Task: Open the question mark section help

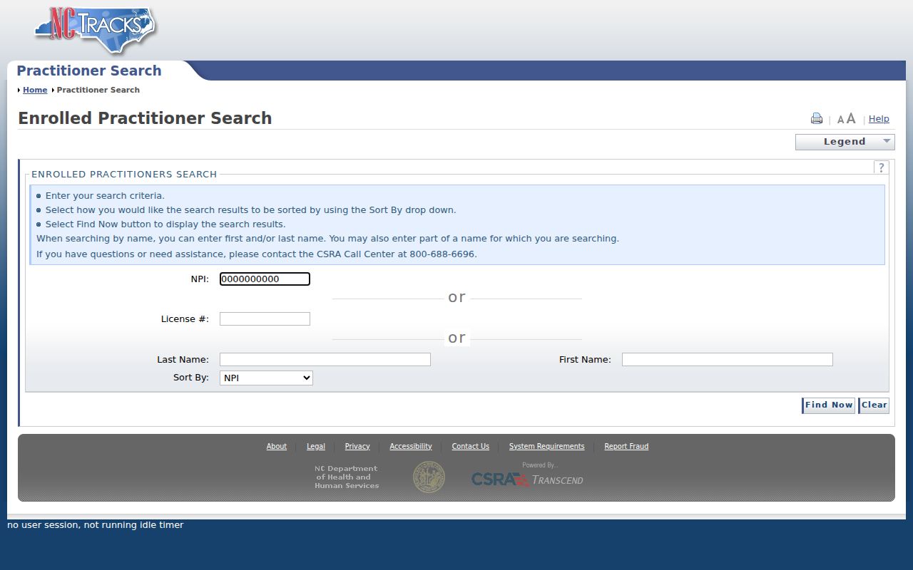Action: tap(882, 167)
